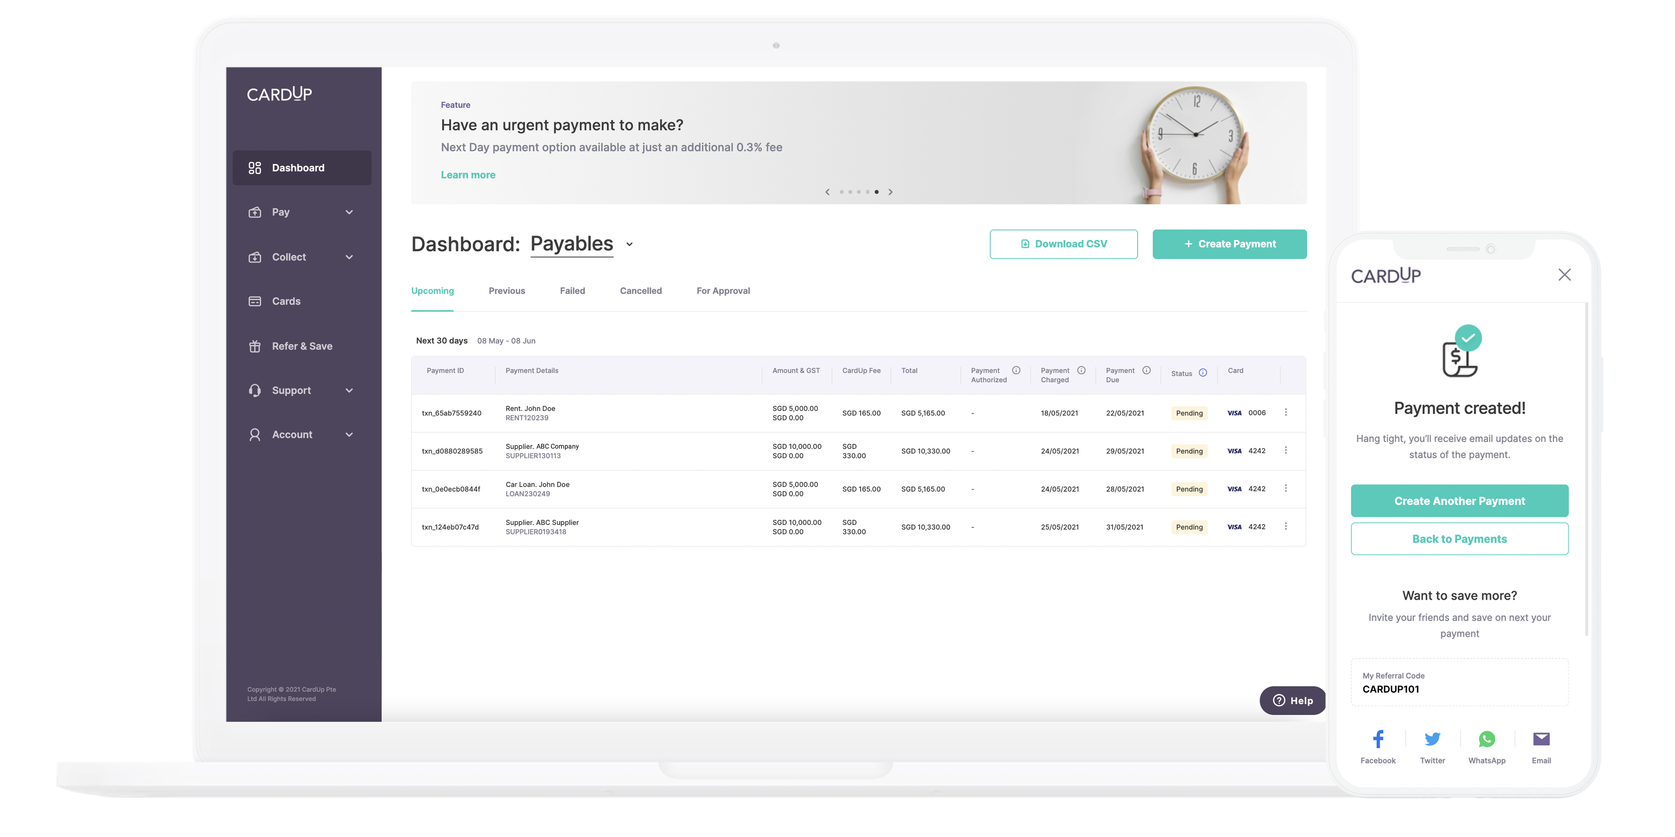1675x837 pixels.
Task: Follow the Learn more banner link
Action: pyautogui.click(x=467, y=175)
